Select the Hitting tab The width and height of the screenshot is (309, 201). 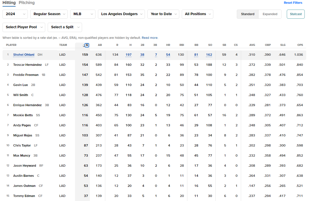tap(9, 3)
